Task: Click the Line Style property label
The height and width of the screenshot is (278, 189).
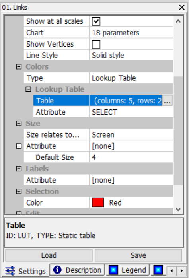Action: click(42, 56)
